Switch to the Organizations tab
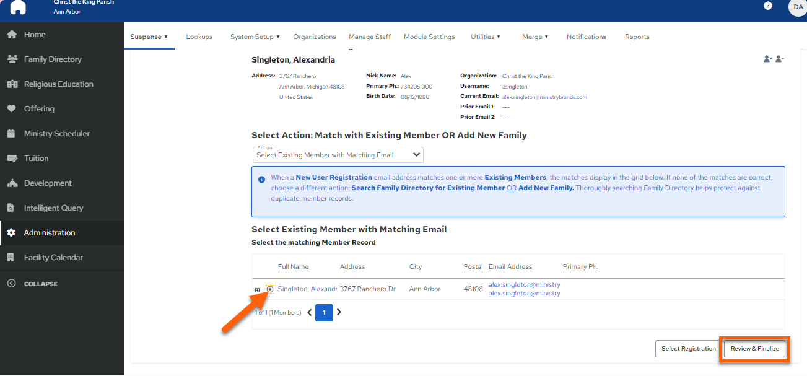 point(315,37)
